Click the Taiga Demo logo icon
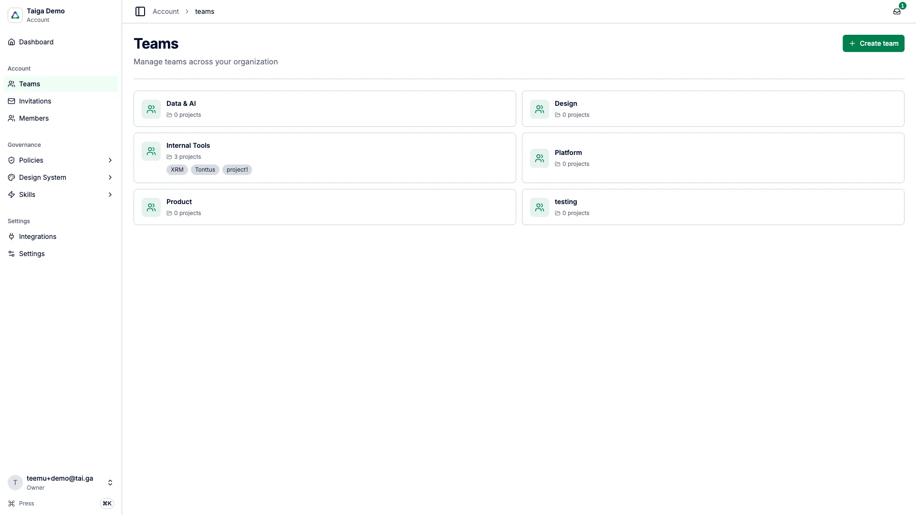 point(15,15)
